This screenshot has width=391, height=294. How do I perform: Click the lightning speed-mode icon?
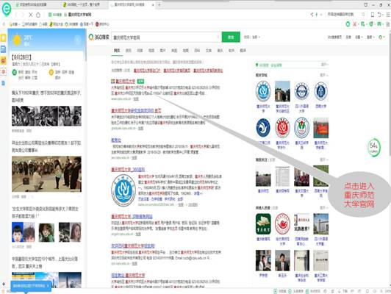click(317, 15)
